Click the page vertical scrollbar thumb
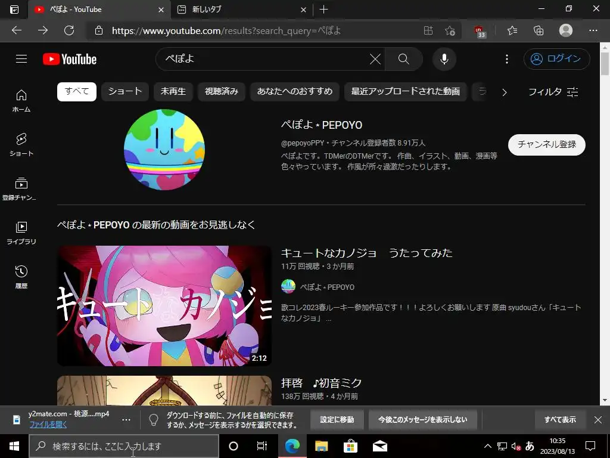The width and height of the screenshot is (610, 458). click(605, 63)
